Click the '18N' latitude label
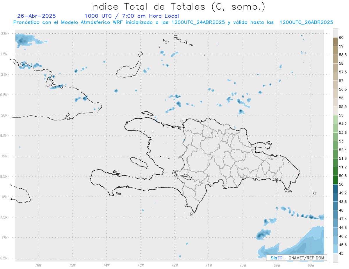349x269 pixels. click(5, 197)
